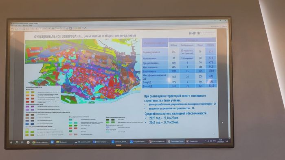Open the USB-накопитель taskbar window
Screen dimensions: 285x160
[x=83, y=142]
